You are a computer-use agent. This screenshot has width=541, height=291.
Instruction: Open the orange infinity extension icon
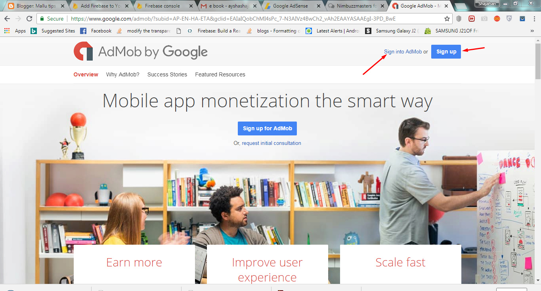[497, 19]
